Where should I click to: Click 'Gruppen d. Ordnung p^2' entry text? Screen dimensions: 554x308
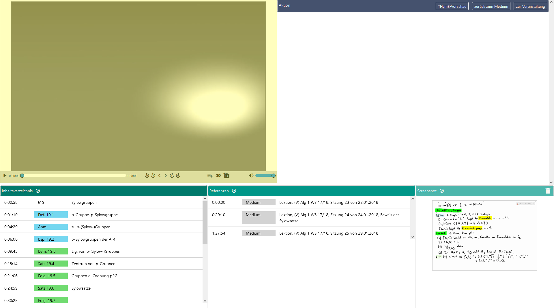click(x=94, y=276)
